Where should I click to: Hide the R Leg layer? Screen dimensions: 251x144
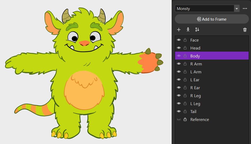pyautogui.click(x=179, y=96)
